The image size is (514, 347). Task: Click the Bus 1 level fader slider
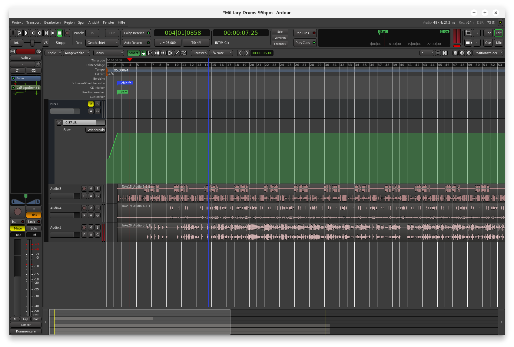pyautogui.click(x=65, y=111)
